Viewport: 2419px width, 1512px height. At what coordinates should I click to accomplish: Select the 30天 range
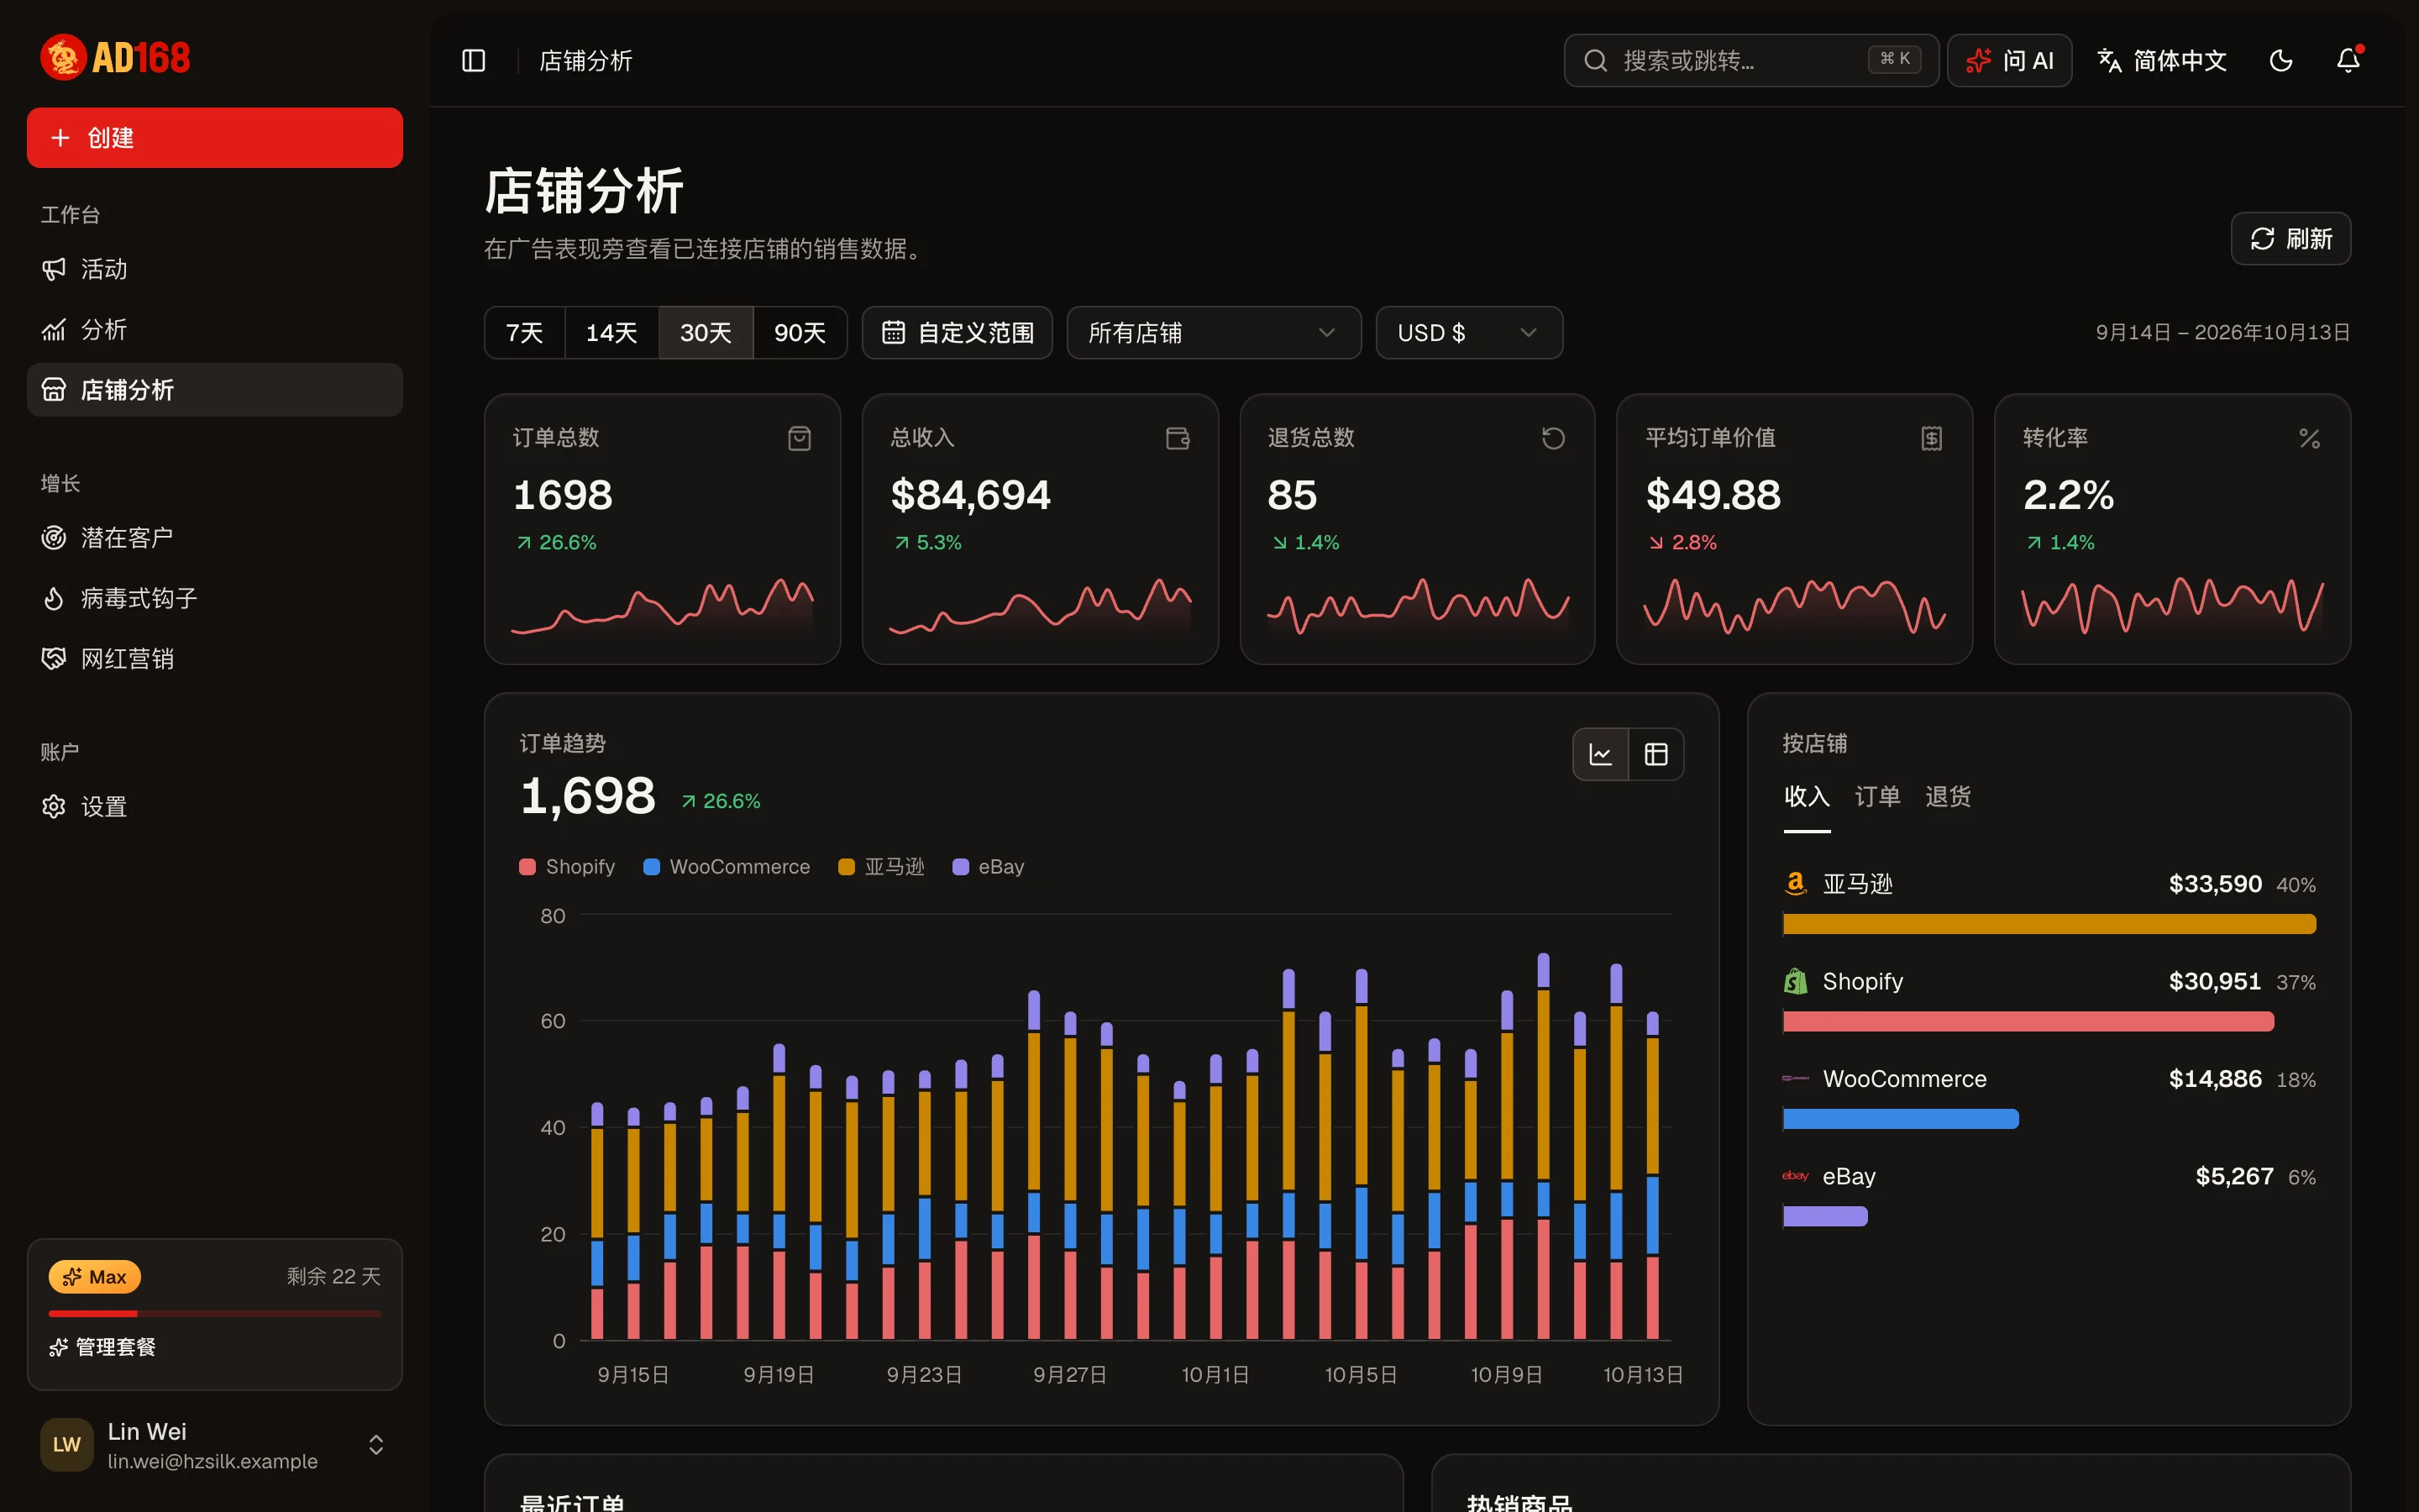pyautogui.click(x=706, y=333)
